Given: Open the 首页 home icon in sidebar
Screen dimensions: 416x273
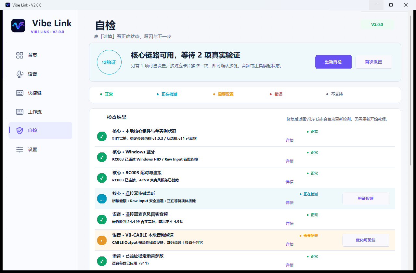Looking at the screenshot, I should [x=20, y=55].
